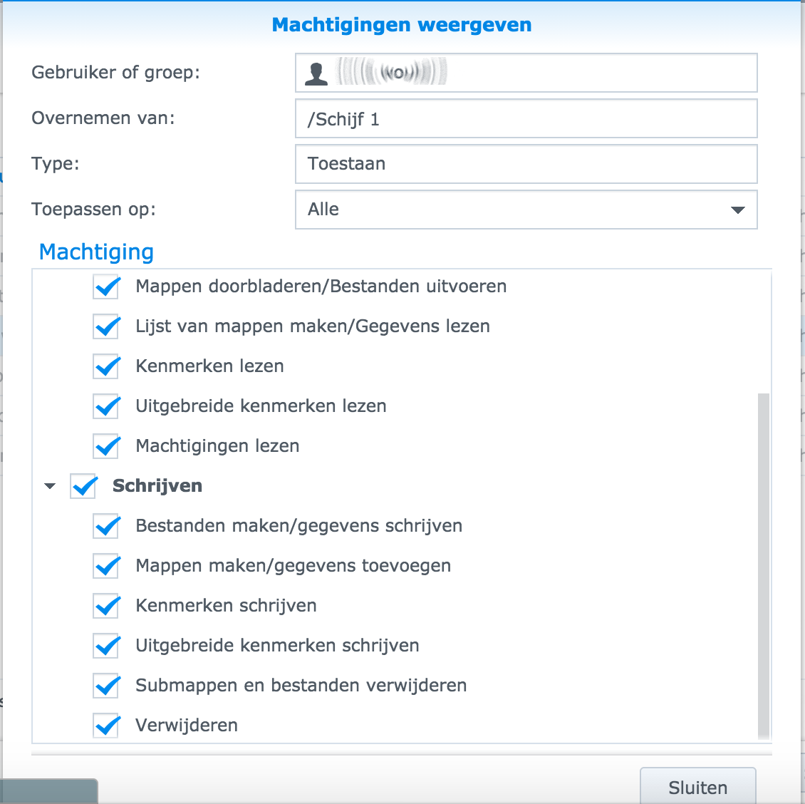
Task: Click the Gebruiker of groep field
Action: tap(526, 73)
